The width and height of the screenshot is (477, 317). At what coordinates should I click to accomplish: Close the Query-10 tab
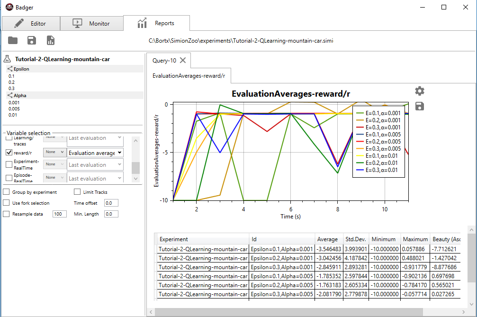pos(183,60)
